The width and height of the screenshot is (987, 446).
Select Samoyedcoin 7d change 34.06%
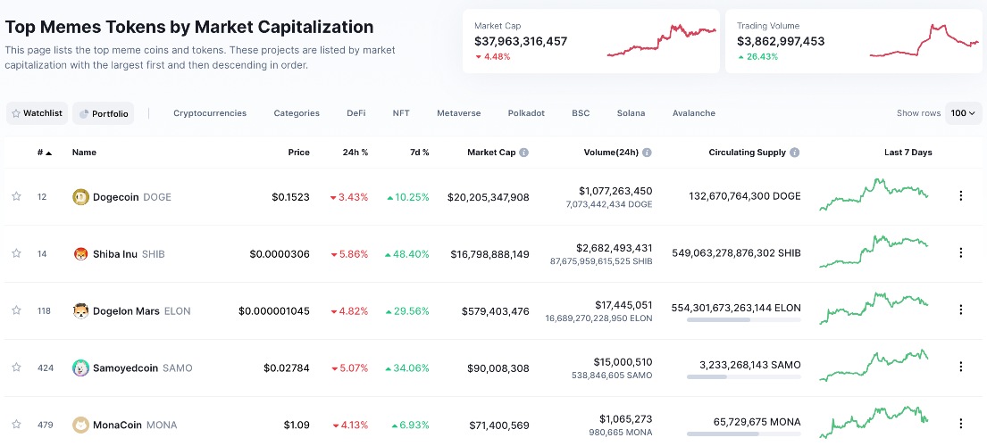click(x=407, y=368)
